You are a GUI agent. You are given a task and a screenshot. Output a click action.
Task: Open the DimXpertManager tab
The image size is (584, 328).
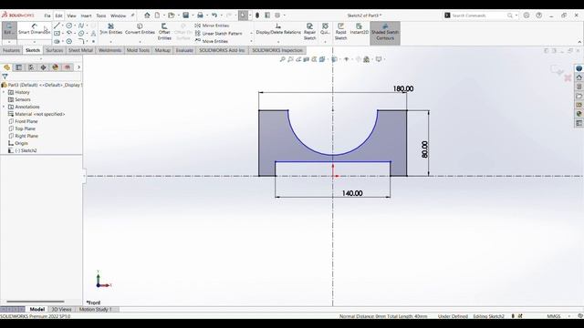pyautogui.click(x=43, y=67)
